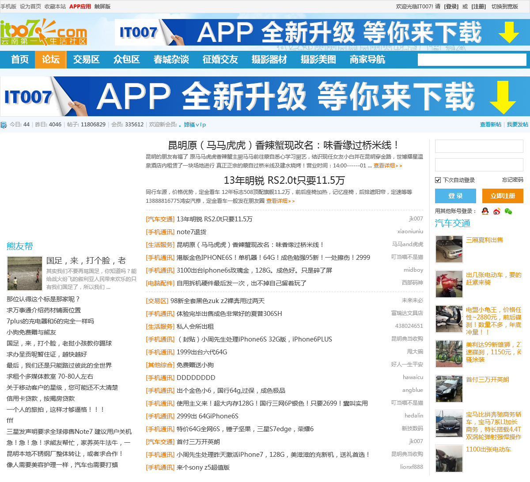Screen dimensions: 530x482
Task: Visit the 摄影美图 tab
Action: pos(318,60)
